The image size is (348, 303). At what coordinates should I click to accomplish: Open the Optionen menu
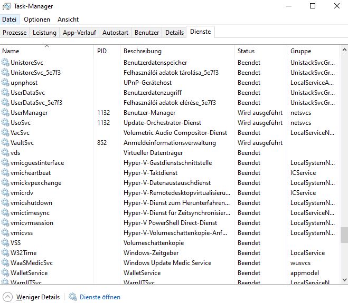(37, 19)
